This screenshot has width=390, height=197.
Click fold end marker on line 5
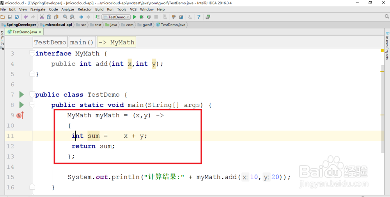[32, 73]
